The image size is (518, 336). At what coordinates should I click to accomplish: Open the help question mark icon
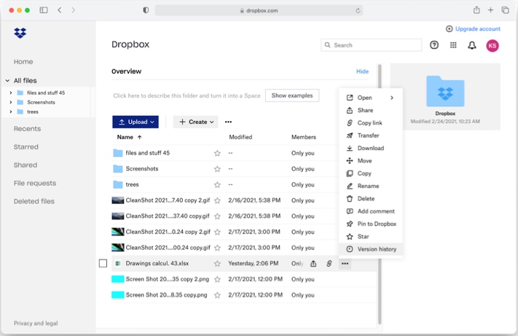pyautogui.click(x=434, y=45)
